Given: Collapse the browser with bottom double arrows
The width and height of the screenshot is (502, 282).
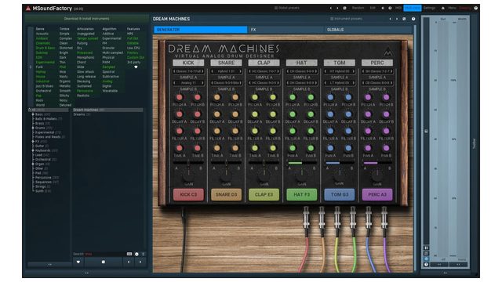Looking at the screenshot, I should [87, 273].
